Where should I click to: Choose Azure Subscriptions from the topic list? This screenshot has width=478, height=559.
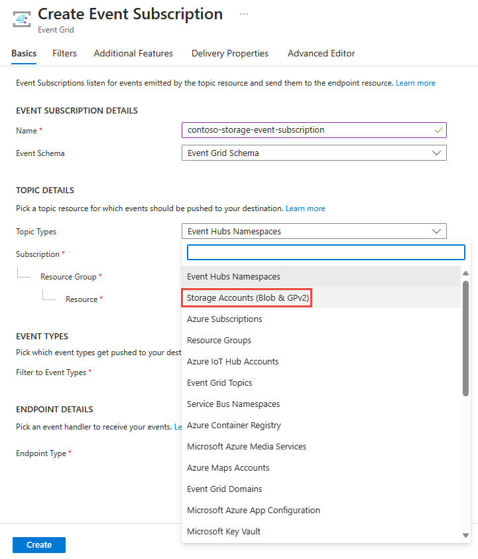click(x=225, y=319)
